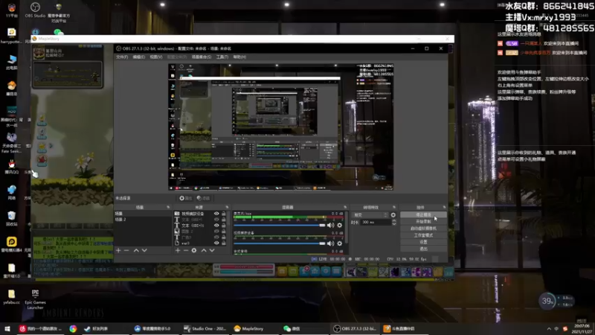Viewport: 595px width, 335px height.
Task: Open the transition properties gear icon
Action: tap(393, 215)
